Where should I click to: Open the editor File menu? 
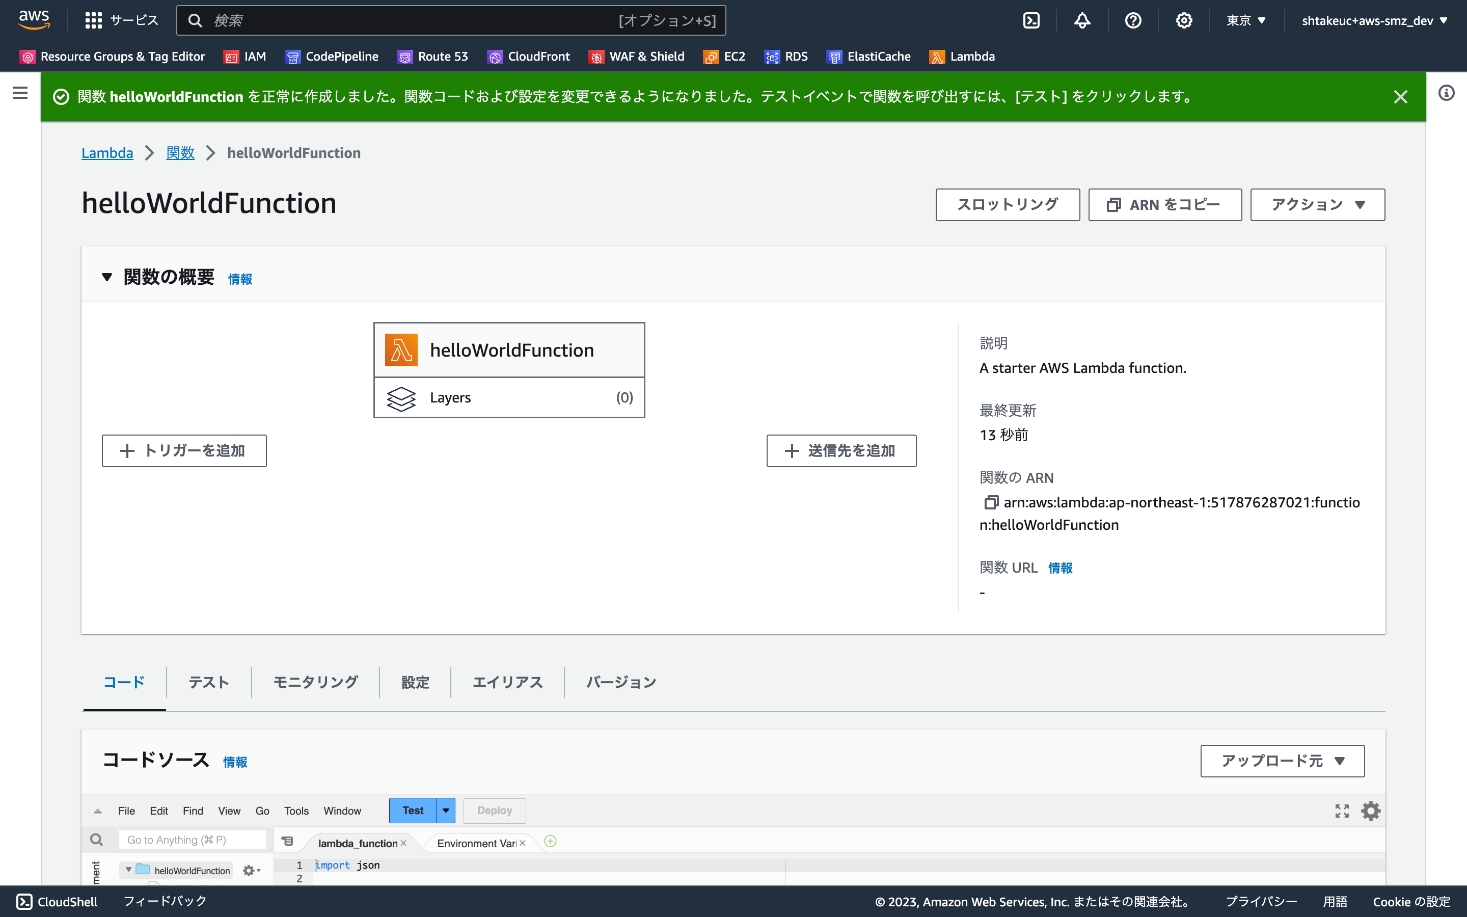pyautogui.click(x=126, y=811)
